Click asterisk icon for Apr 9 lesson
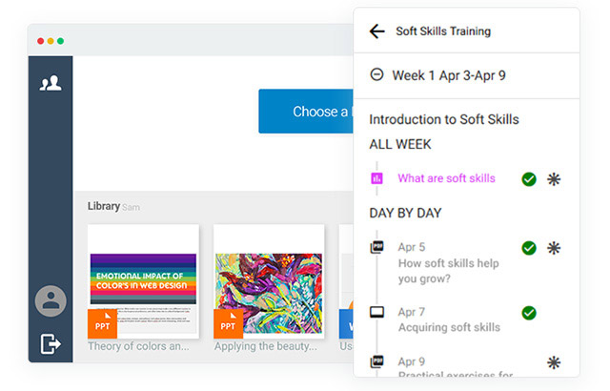Screen dimensions: 610x391 tap(554, 361)
